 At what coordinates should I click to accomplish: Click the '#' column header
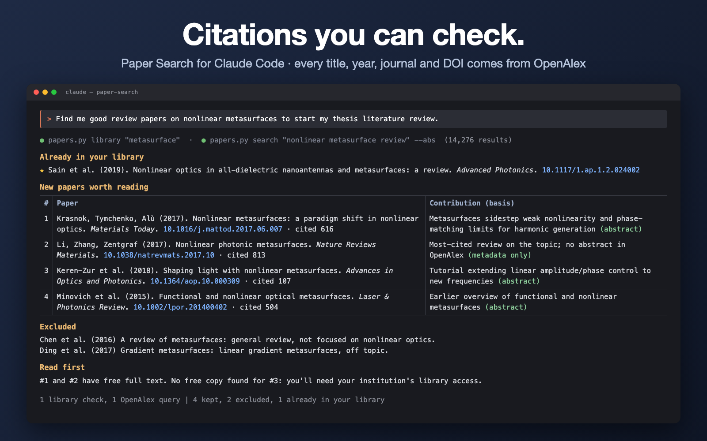click(46, 203)
